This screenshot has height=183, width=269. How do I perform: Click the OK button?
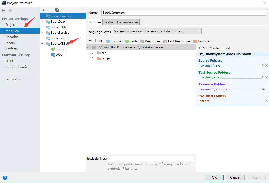point(214,177)
